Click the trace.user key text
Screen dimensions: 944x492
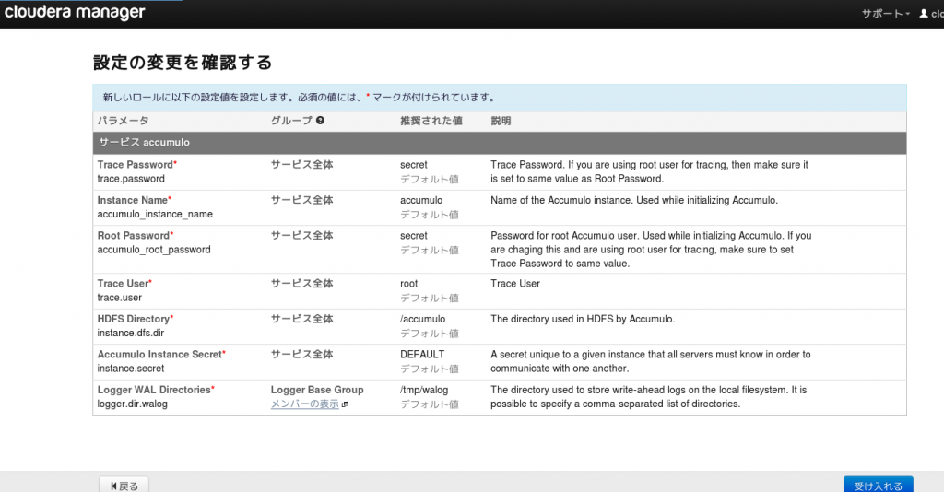click(x=120, y=297)
